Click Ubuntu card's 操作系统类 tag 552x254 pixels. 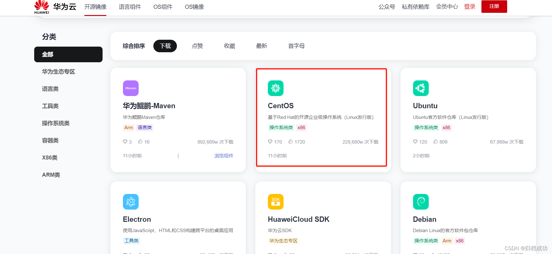(426, 128)
